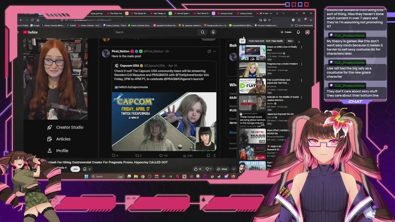Click retweet icon on the tweet
This screenshot has width=395, height=222.
tap(137, 156)
